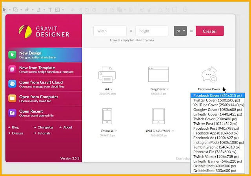Image resolution: width=251 pixels, height=176 pixels.
Task: Choose the iPad tablet preset icon
Action: (158, 116)
